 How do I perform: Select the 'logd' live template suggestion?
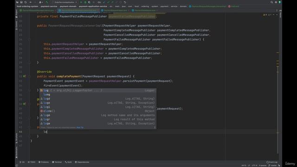tap(98, 99)
